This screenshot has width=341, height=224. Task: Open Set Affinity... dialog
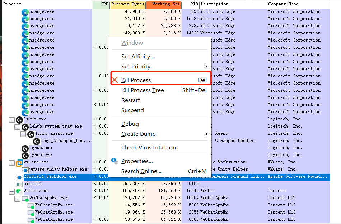[159, 56]
